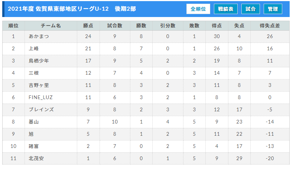293x169 pixels.
Task: Click the 失点 column header
Action: [x=239, y=26]
